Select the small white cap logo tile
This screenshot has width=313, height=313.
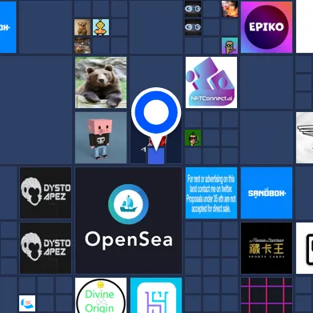click(x=27, y=303)
